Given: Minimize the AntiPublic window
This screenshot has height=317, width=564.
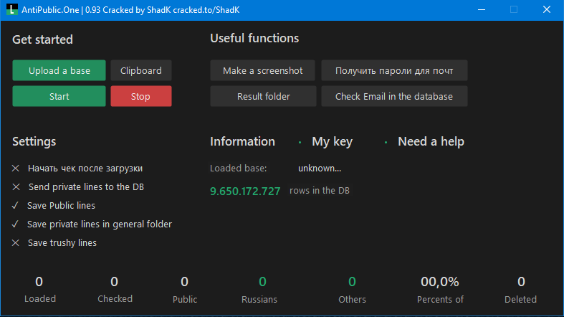Looking at the screenshot, I should (482, 10).
